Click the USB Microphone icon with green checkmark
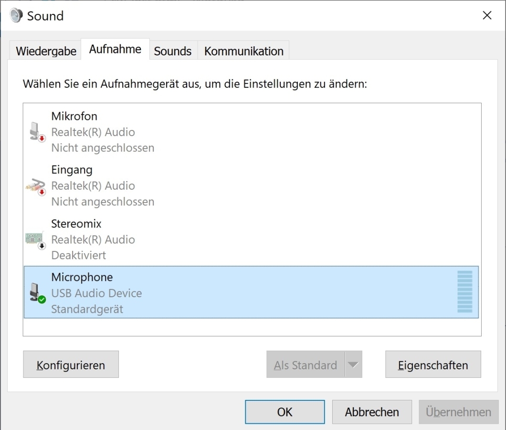The width and height of the screenshot is (506, 430). (x=36, y=293)
